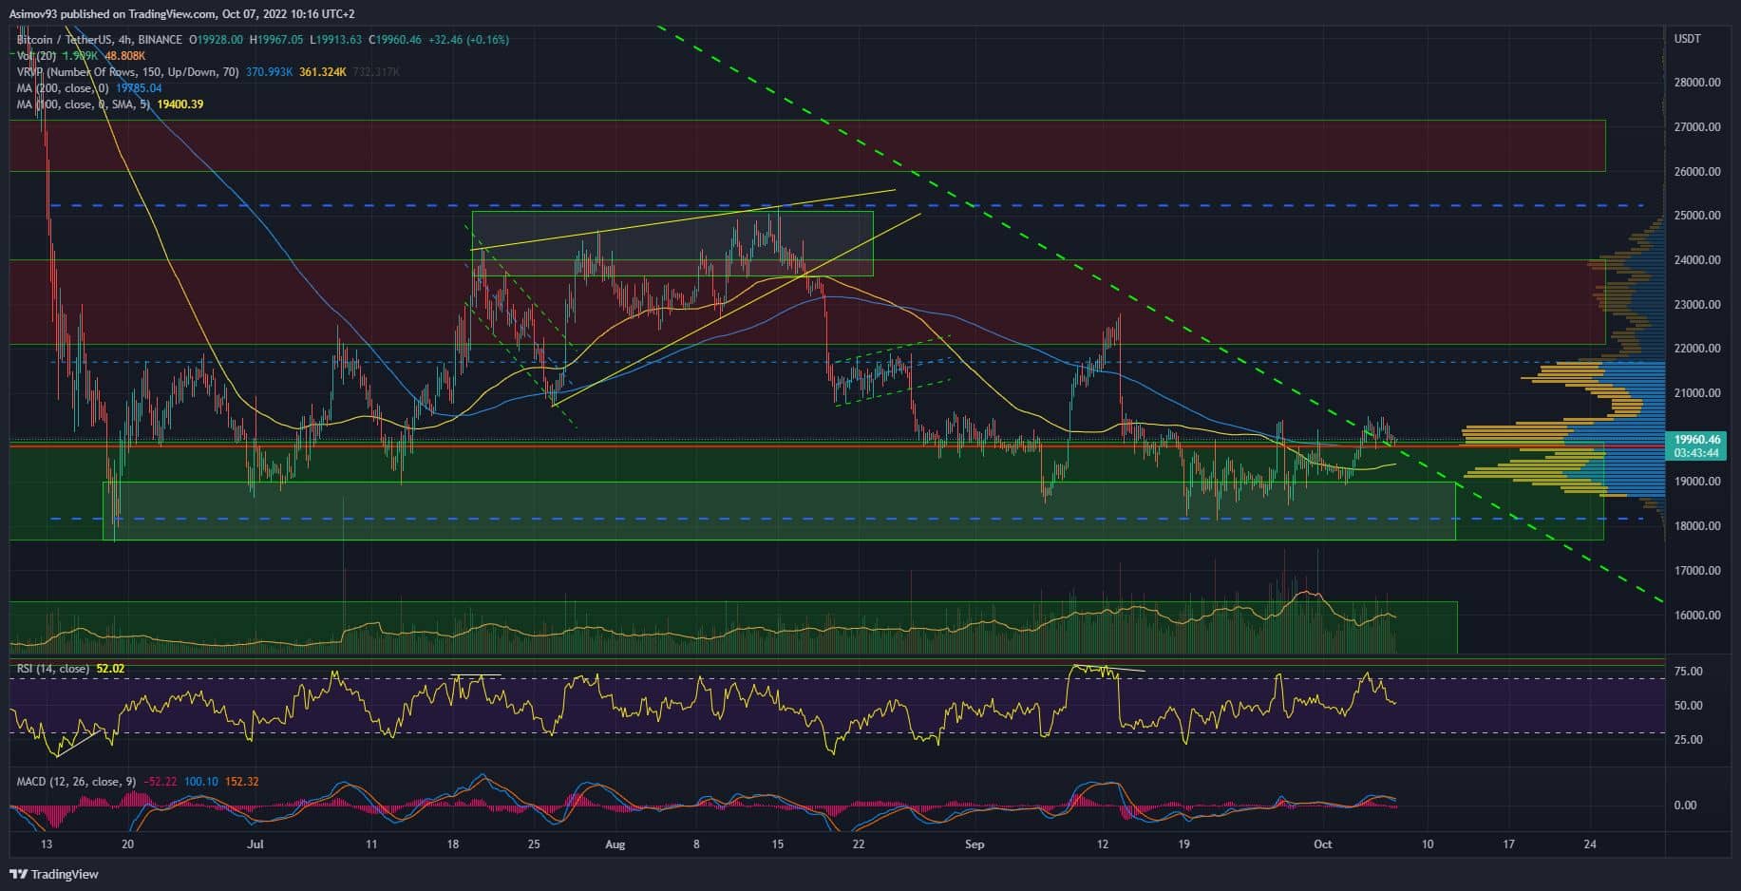Click the Sep label on time axis
1741x891 pixels.
974,844
